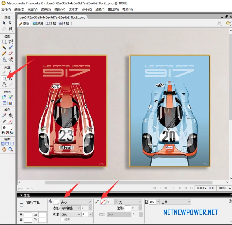Select the Line tool
This screenshot has width=232, height=225.
click(4, 72)
